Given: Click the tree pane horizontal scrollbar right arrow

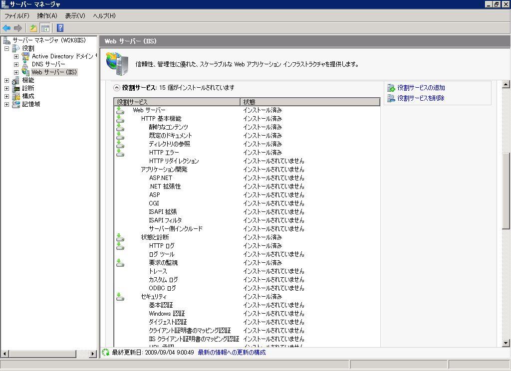Looking at the screenshot, I should 93,354.
